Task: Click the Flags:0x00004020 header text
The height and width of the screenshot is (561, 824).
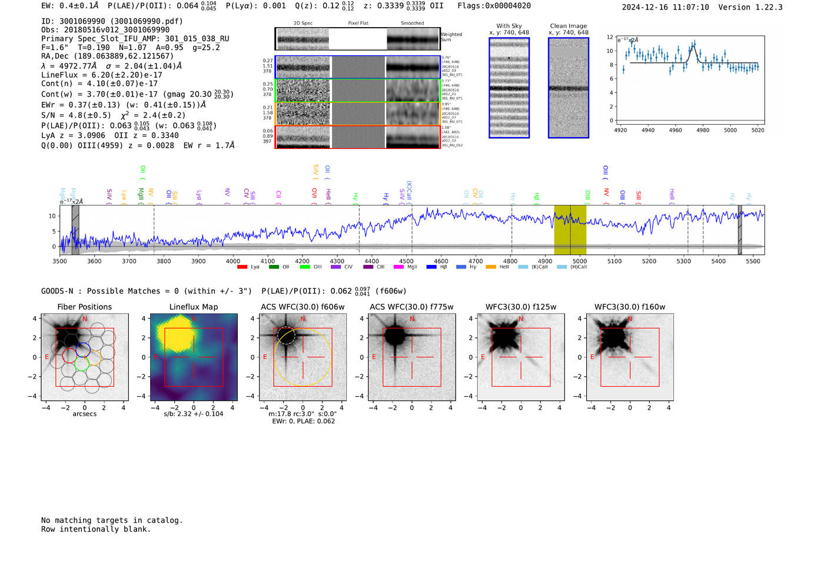Action: (x=494, y=6)
